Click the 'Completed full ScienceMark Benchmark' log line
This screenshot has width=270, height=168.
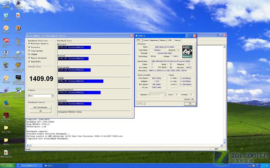(48, 138)
